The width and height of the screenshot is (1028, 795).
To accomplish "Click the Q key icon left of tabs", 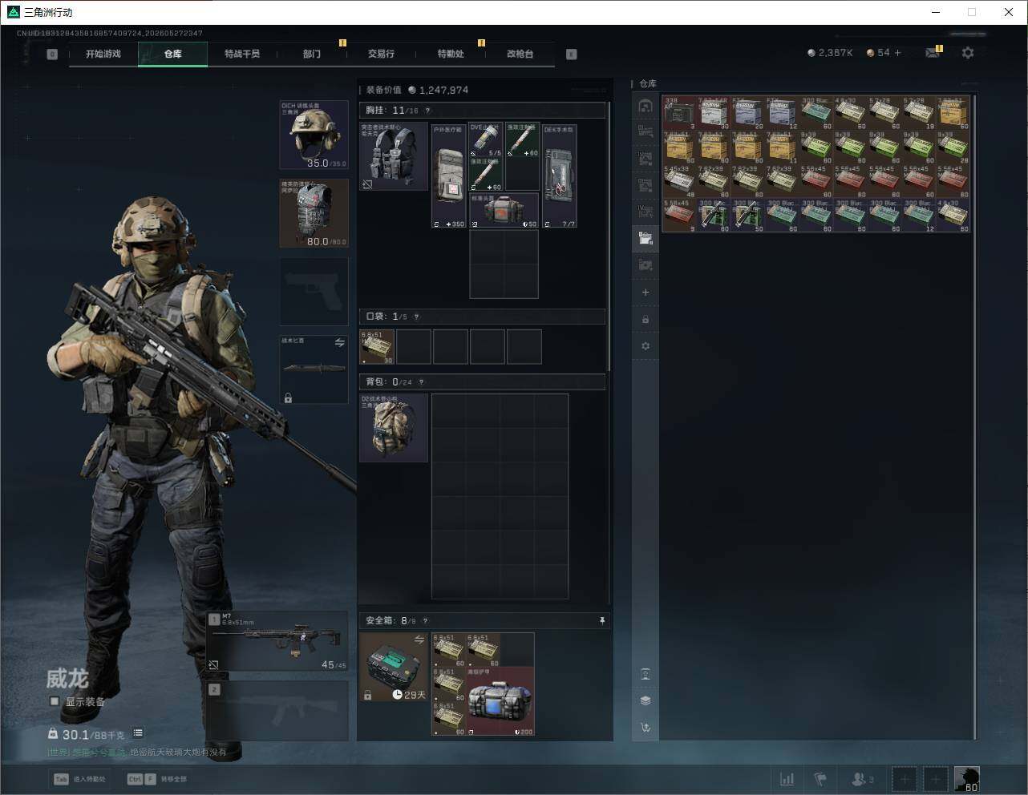I will [x=52, y=54].
